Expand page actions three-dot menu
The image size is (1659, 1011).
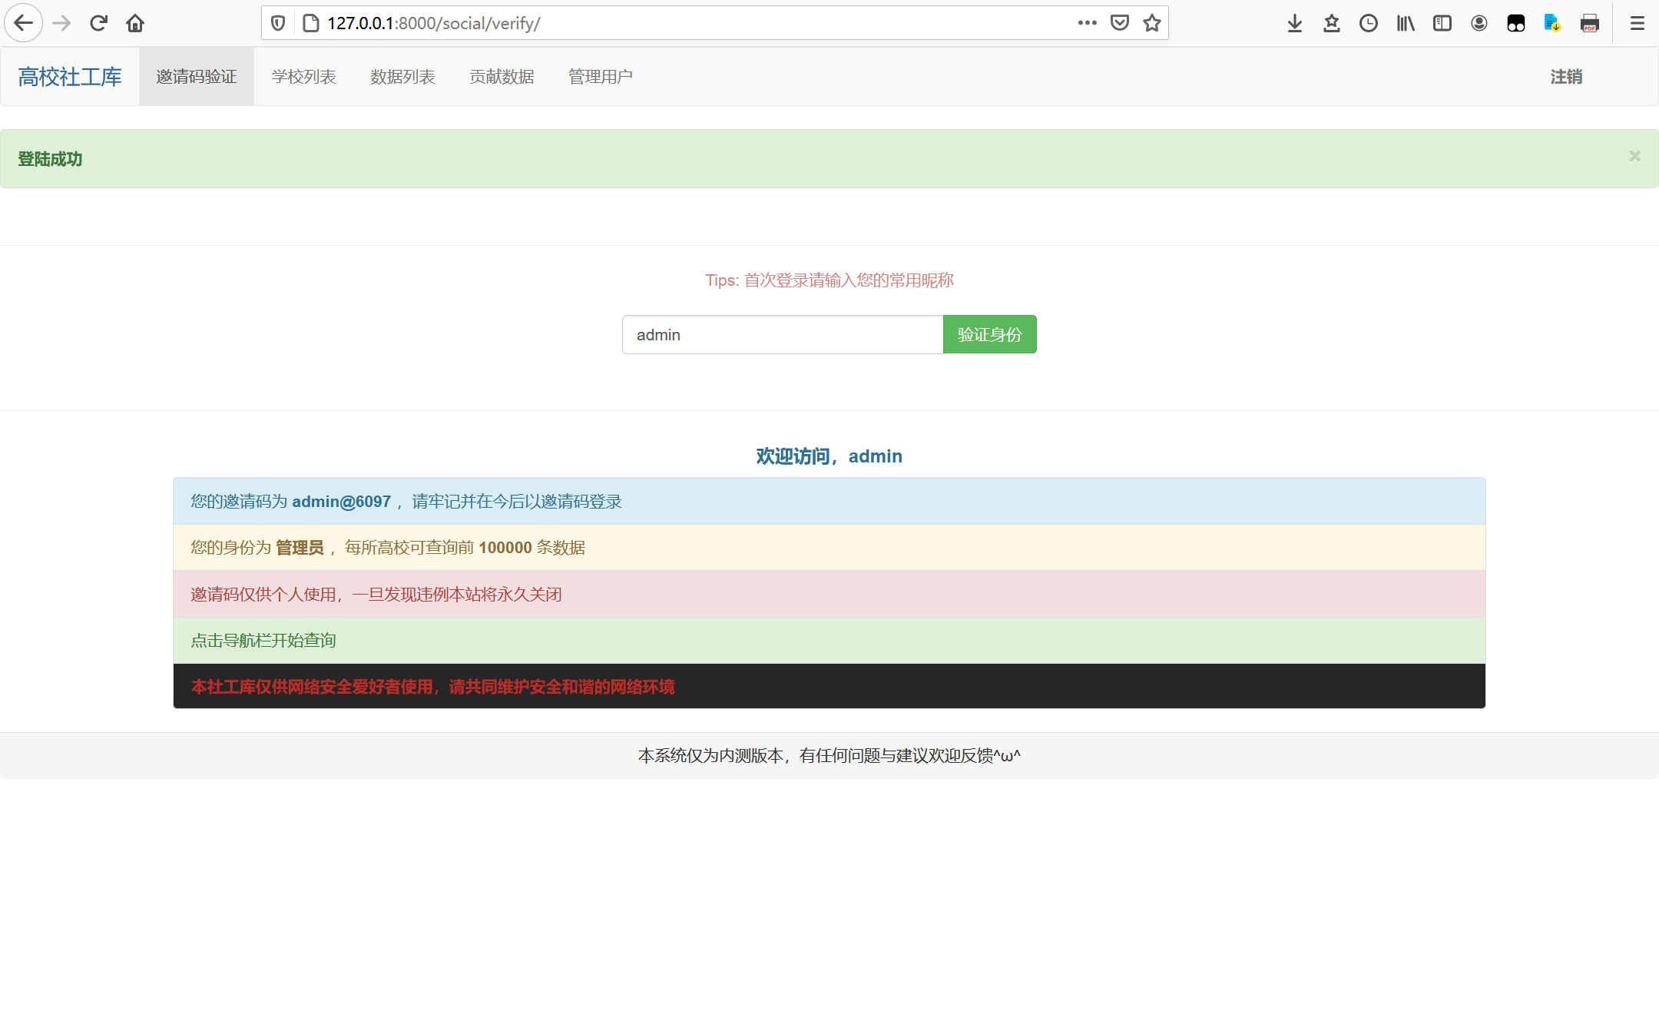click(x=1087, y=23)
